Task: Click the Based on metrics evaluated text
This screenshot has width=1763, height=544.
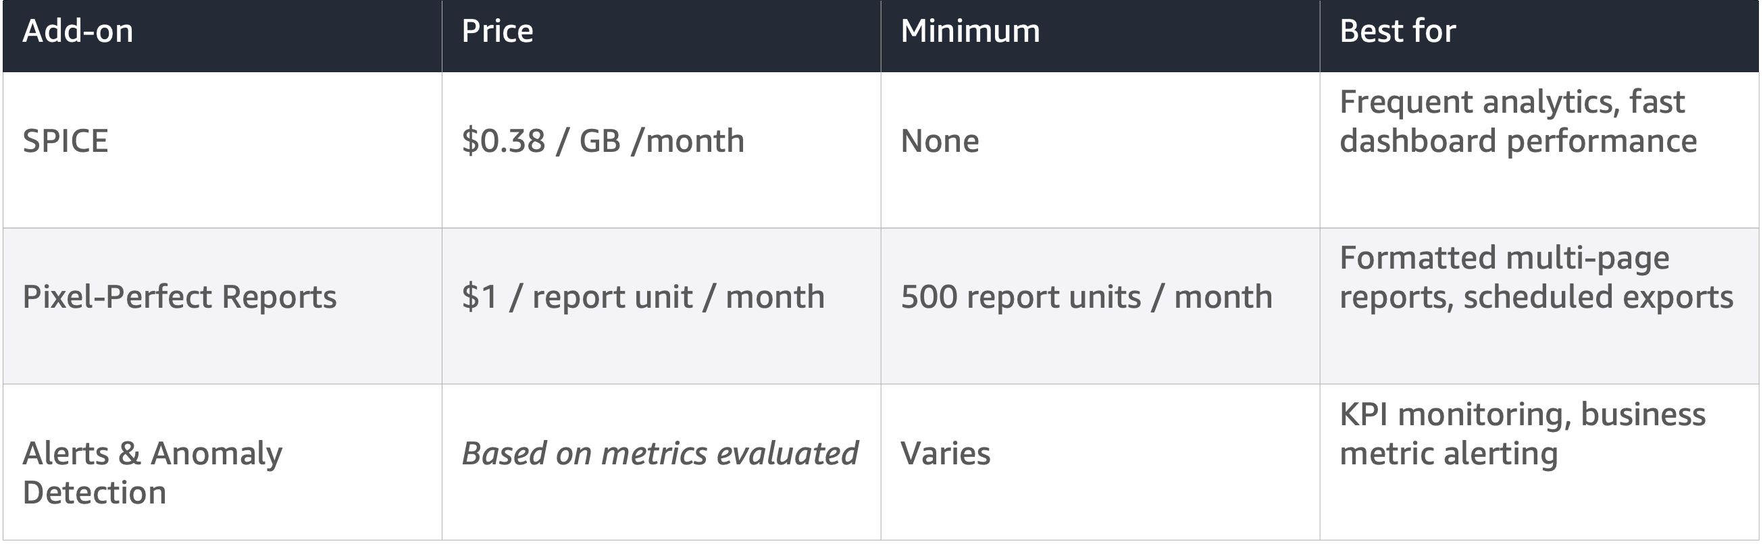Action: 660,454
